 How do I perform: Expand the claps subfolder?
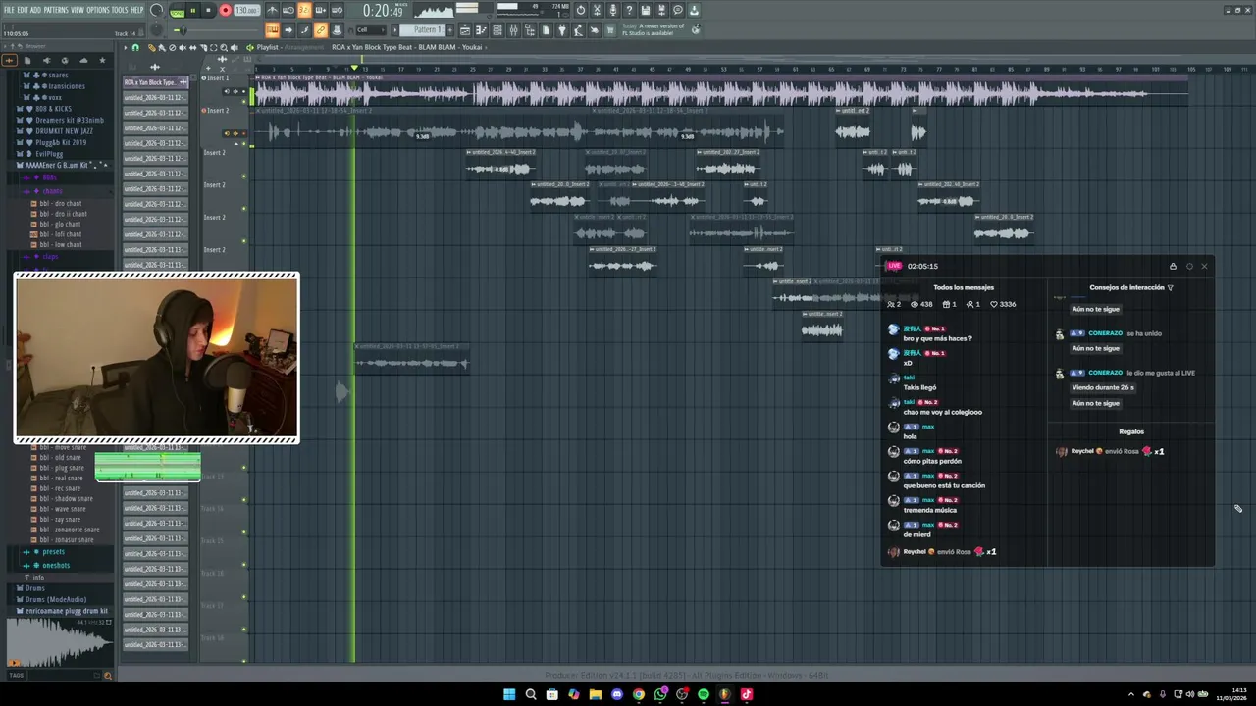click(x=49, y=256)
